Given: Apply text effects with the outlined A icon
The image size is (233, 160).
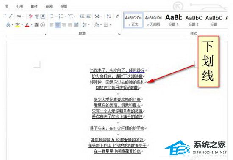Looking at the screenshot, I should (8, 25).
